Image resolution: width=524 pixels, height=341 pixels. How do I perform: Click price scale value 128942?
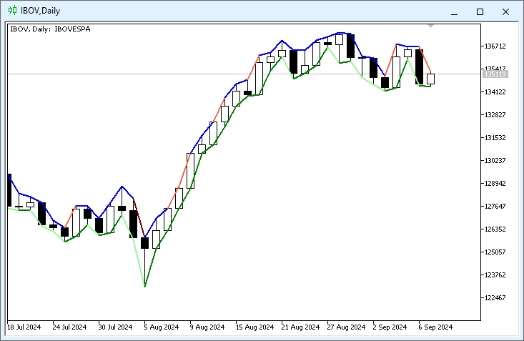(495, 184)
